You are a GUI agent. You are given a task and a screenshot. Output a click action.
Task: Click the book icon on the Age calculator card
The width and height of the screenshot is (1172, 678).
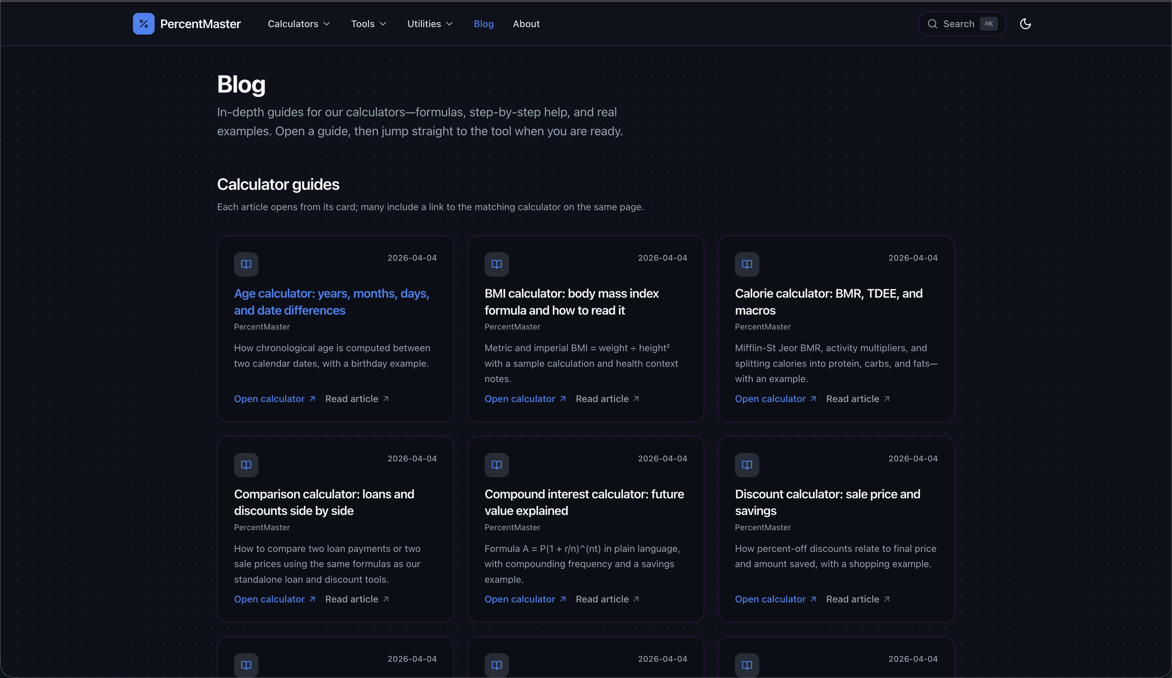coord(246,264)
